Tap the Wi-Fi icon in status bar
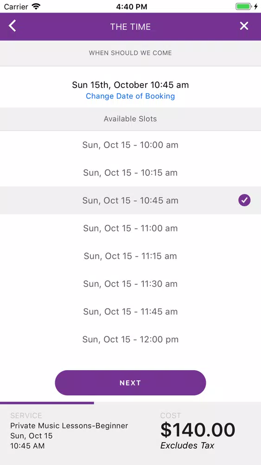The height and width of the screenshot is (465, 261). coord(36,7)
